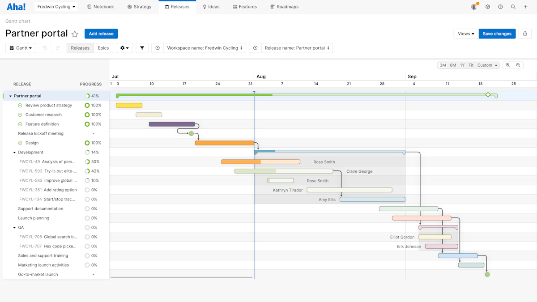Click the plus icon in top navigation

click(526, 7)
